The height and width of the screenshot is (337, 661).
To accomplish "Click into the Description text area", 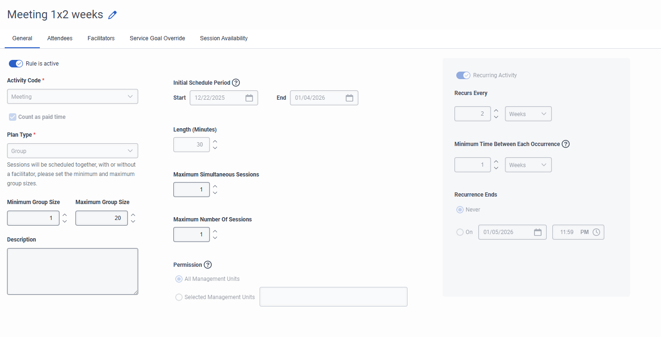I will click(73, 271).
